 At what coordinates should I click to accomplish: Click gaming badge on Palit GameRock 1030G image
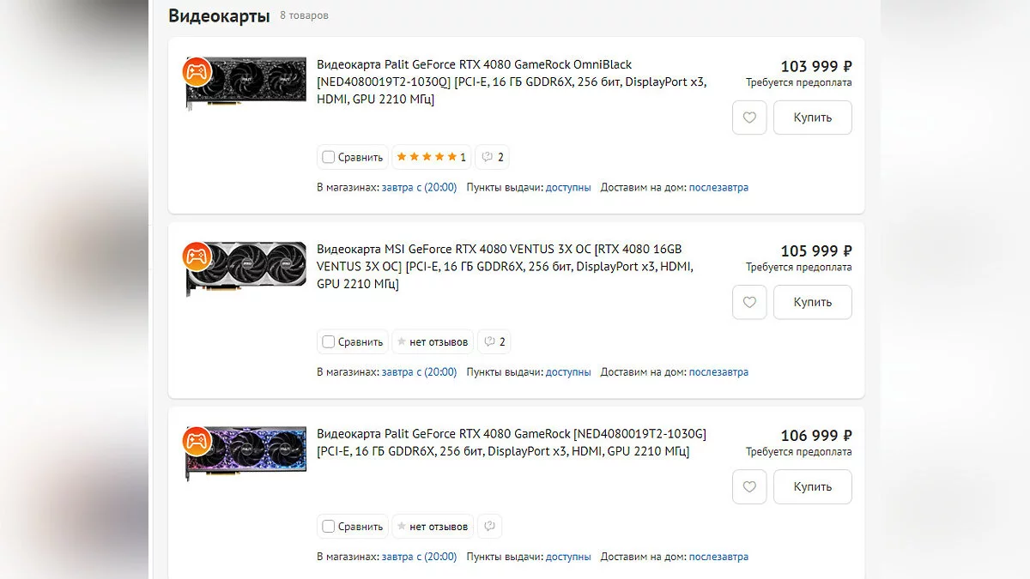coord(197,441)
